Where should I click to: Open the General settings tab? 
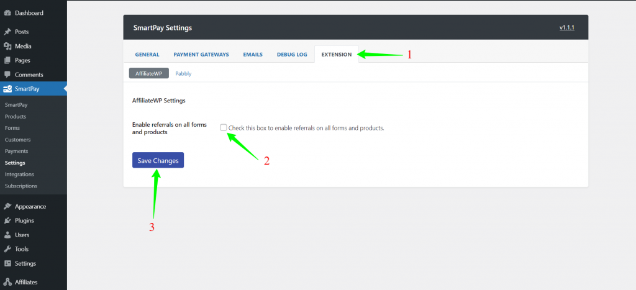(147, 55)
